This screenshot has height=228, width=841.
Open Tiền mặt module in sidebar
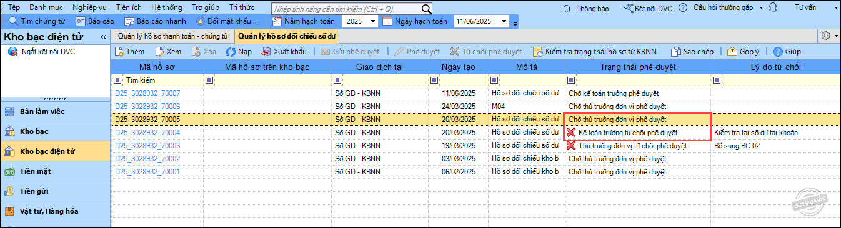55,171
